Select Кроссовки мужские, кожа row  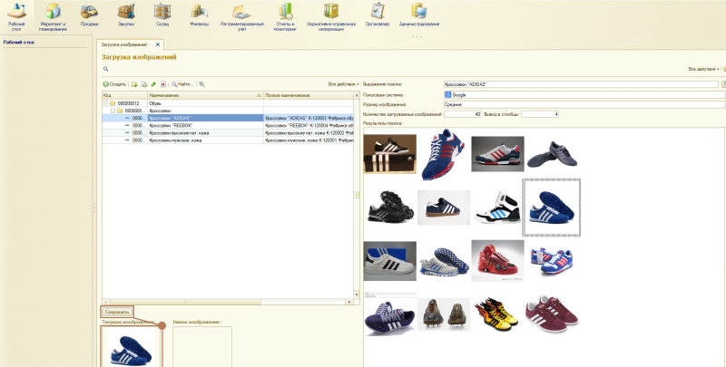coord(228,140)
